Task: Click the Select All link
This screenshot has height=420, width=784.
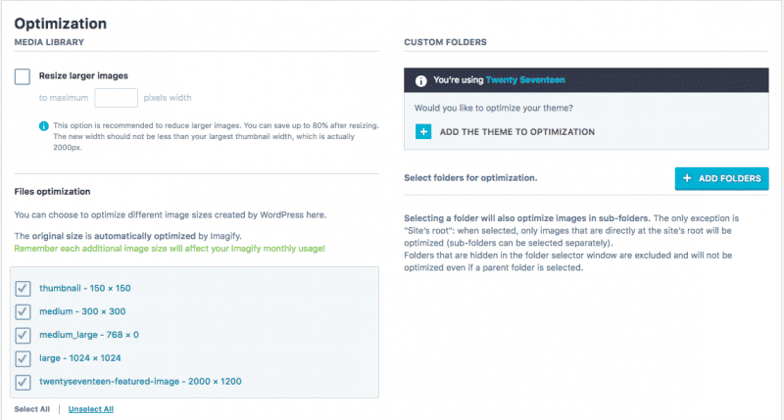Action: pos(31,409)
